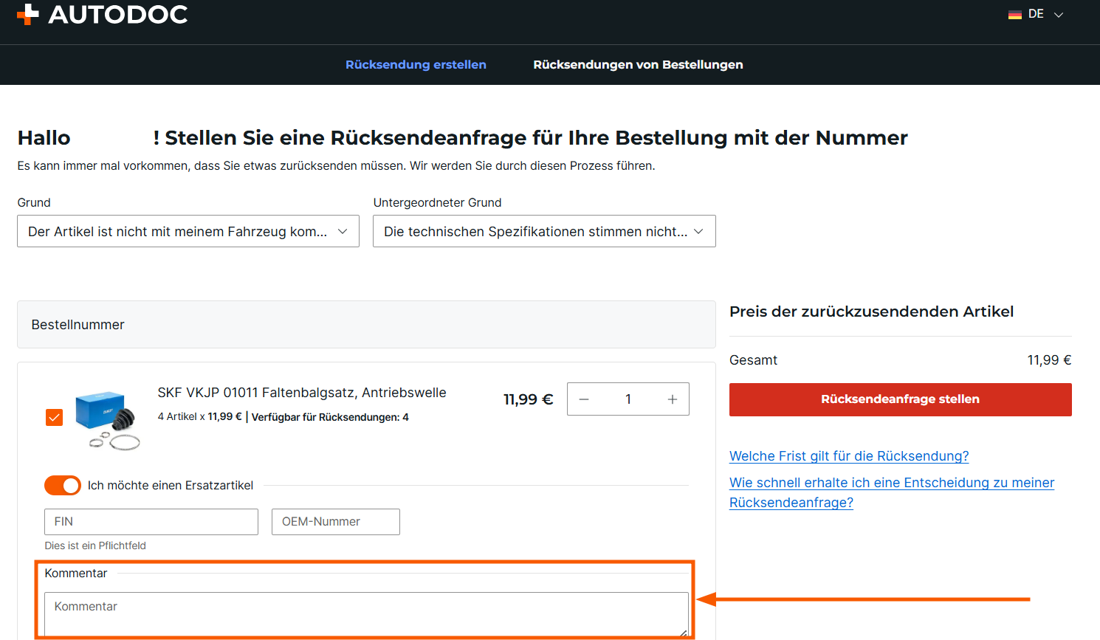Click the German flag icon
The width and height of the screenshot is (1100, 640).
[1015, 15]
